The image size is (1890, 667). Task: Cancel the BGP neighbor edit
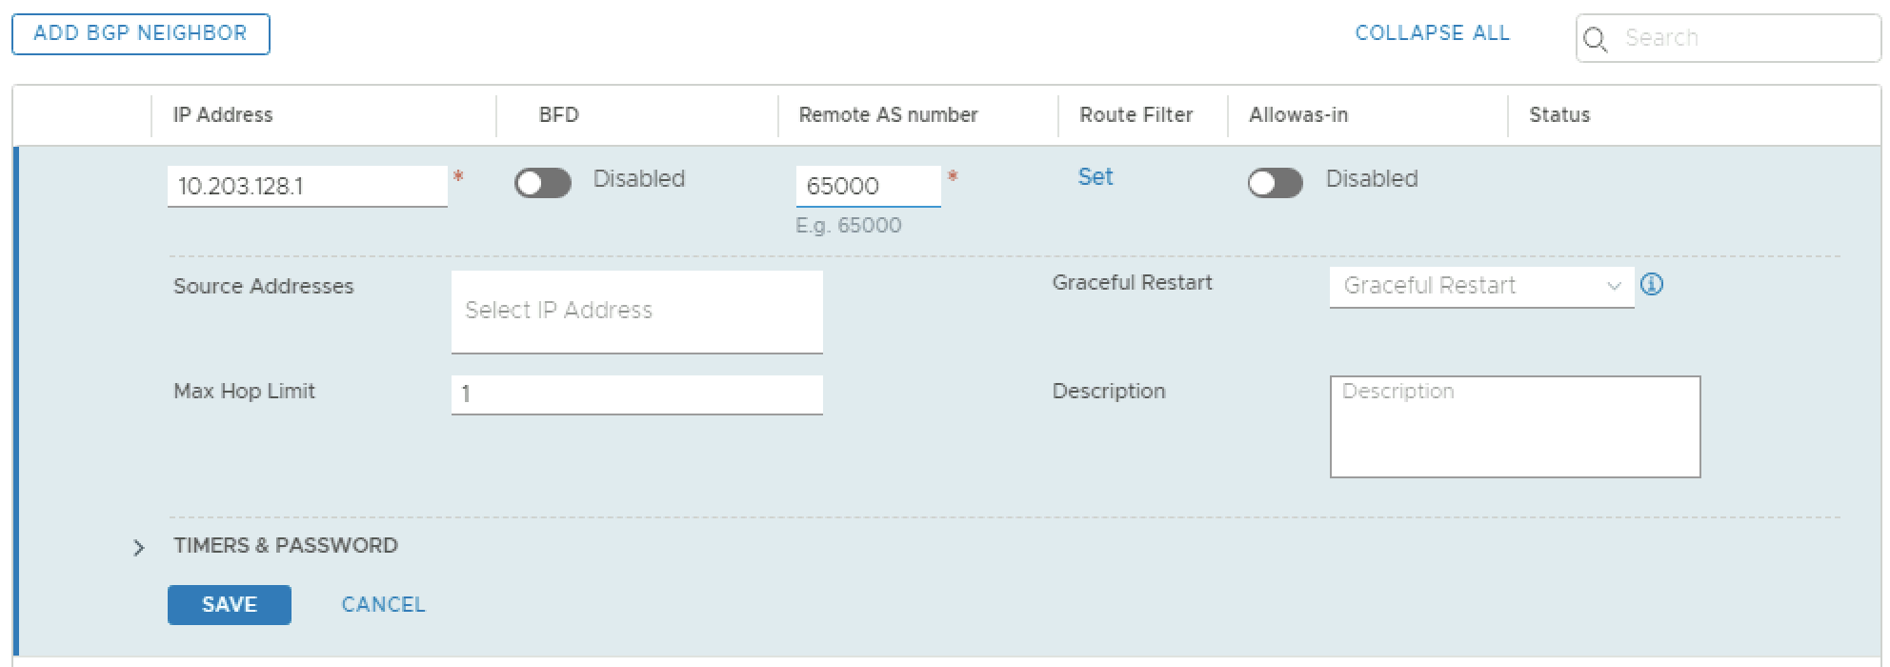383,605
